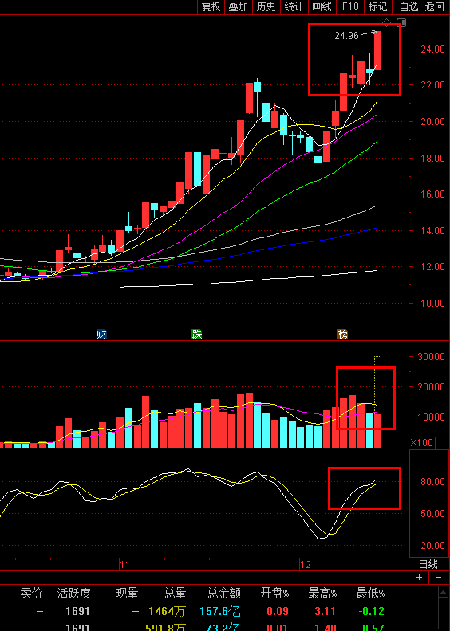This screenshot has width=450, height=631.
Task: Select 历史 in the top toolbar
Action: click(266, 7)
